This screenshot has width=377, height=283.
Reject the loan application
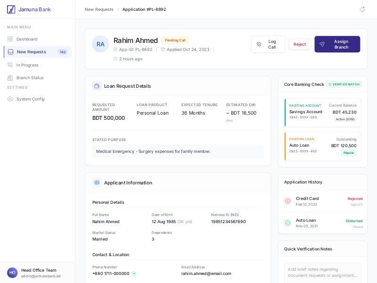[300, 44]
